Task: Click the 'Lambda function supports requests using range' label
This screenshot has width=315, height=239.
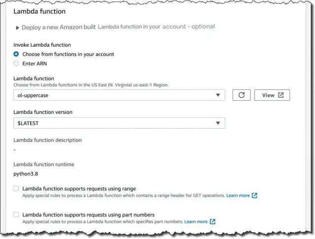Action: pos(79,188)
